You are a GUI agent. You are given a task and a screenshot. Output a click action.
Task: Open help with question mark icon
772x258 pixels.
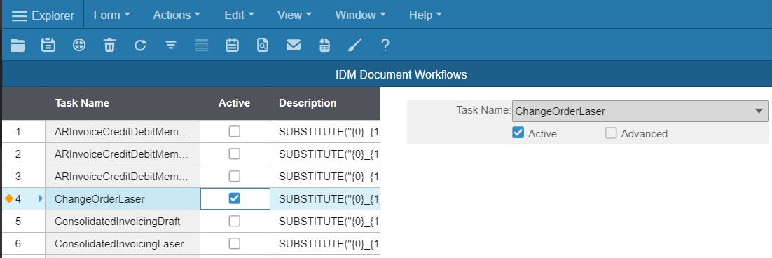385,46
